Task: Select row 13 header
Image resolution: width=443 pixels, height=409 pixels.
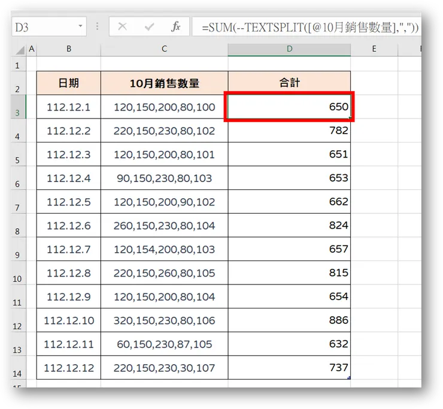Action: [x=17, y=344]
